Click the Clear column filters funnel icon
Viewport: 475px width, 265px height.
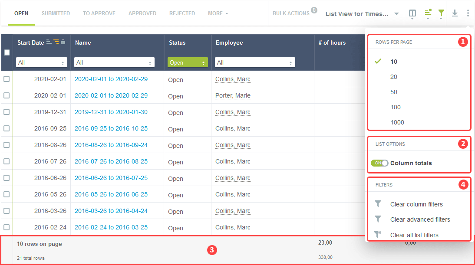coord(378,204)
